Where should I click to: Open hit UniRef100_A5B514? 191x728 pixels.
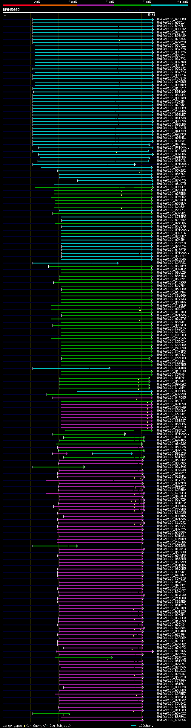click(x=171, y=23)
